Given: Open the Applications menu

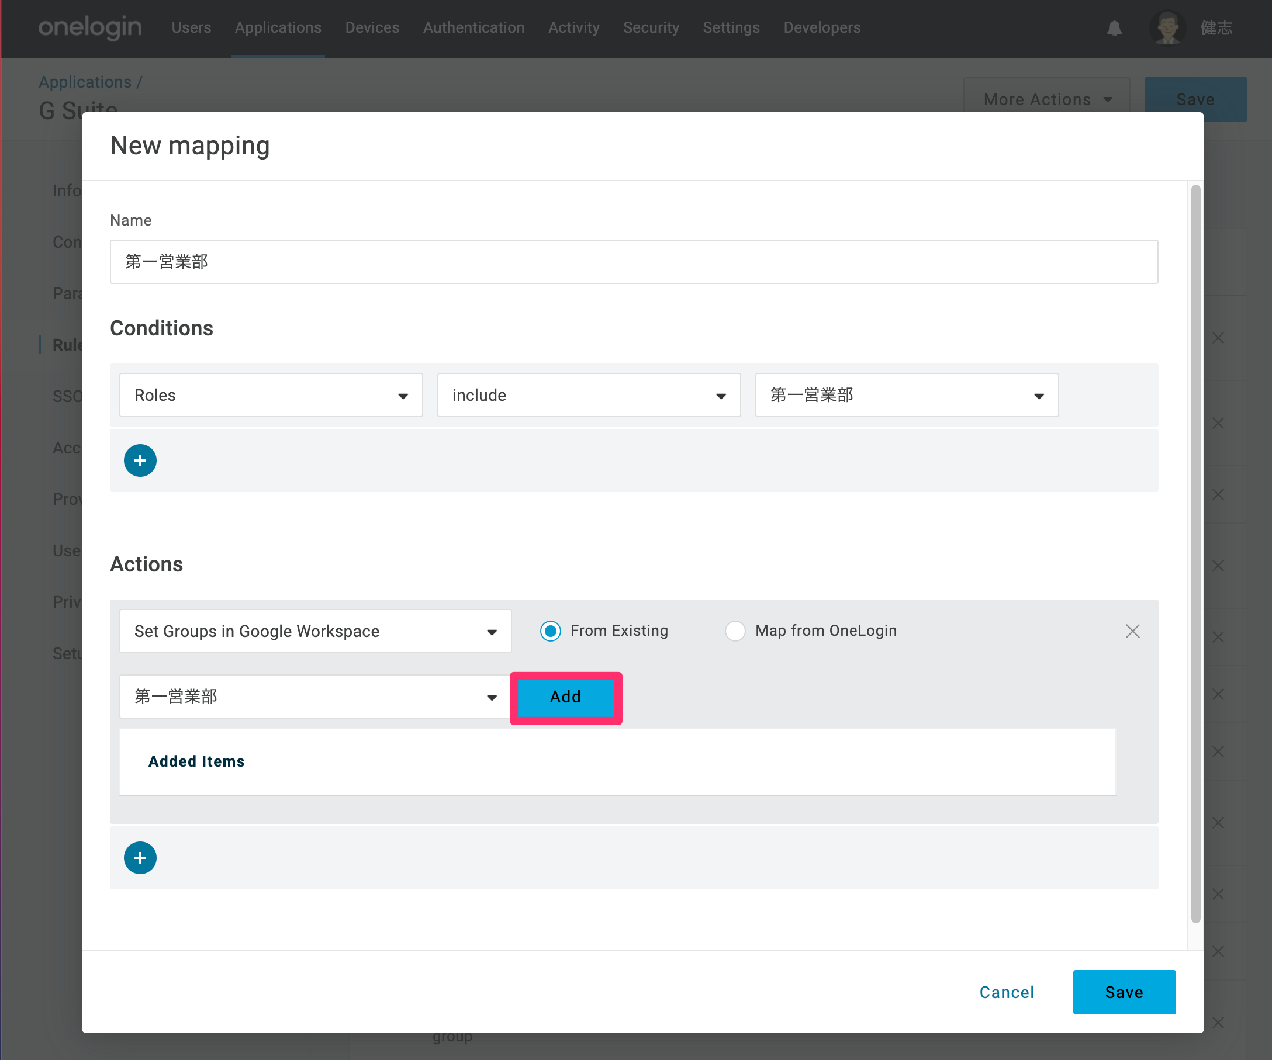Looking at the screenshot, I should point(278,28).
